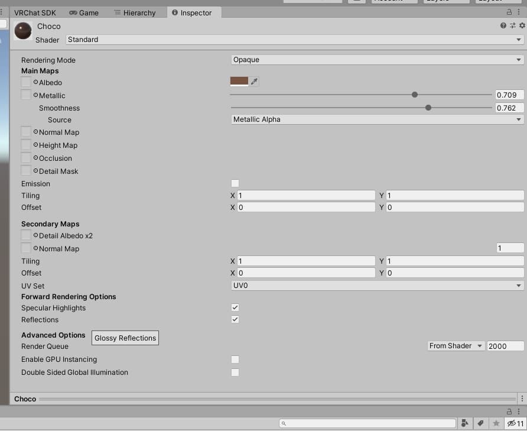Open Height Map texture picker circle
This screenshot has width=527, height=431.
coord(35,145)
